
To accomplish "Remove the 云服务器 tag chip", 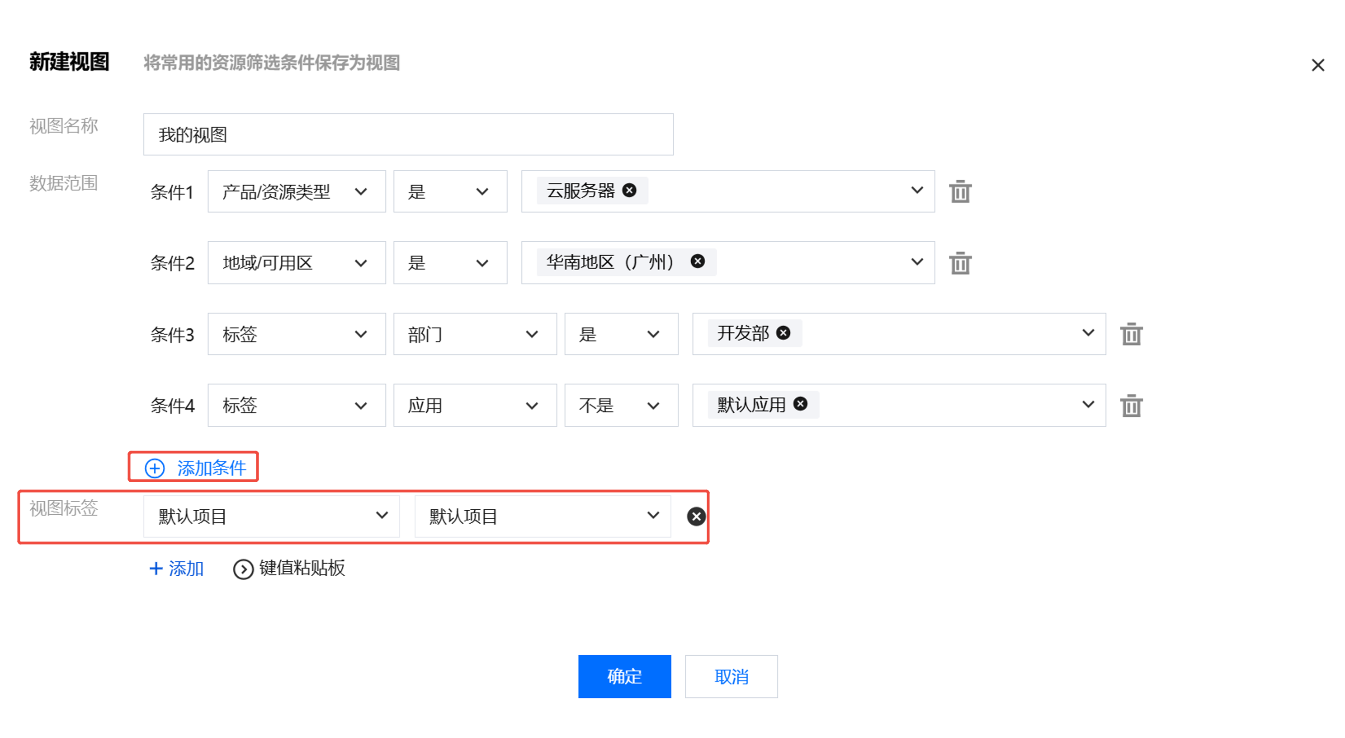I will [x=629, y=191].
